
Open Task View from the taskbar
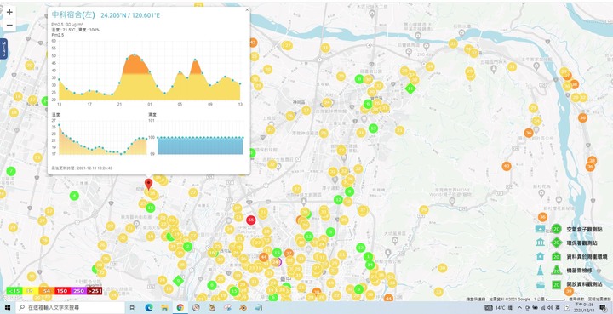pyautogui.click(x=133, y=308)
